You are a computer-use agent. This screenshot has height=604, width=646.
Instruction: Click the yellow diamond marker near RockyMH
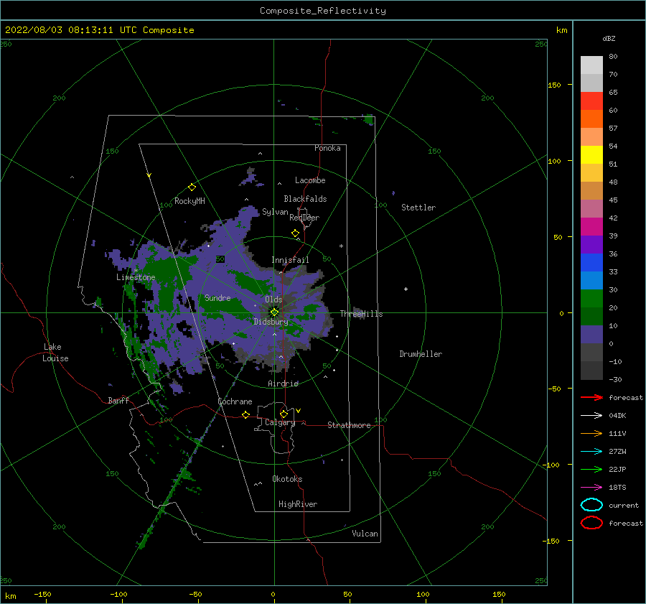pyautogui.click(x=192, y=187)
